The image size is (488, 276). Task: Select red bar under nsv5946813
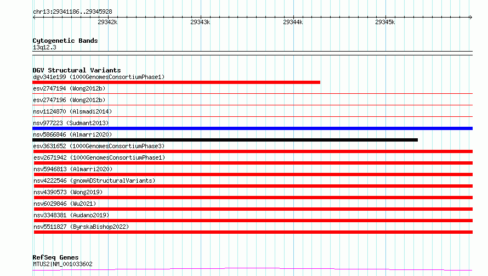pos(253,174)
